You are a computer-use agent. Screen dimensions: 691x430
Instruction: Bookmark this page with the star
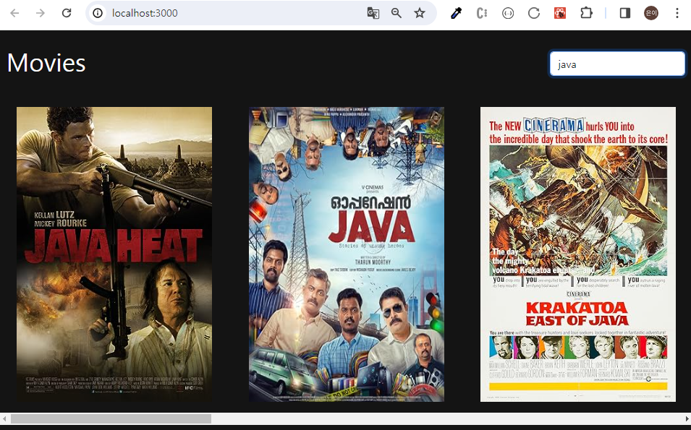(420, 13)
